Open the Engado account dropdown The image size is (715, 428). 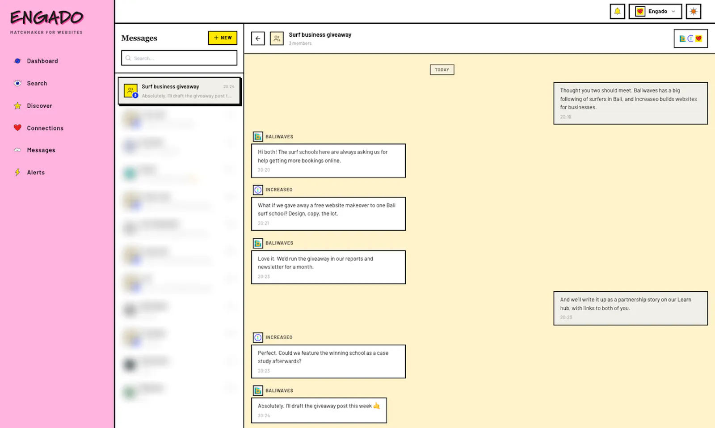coord(655,12)
